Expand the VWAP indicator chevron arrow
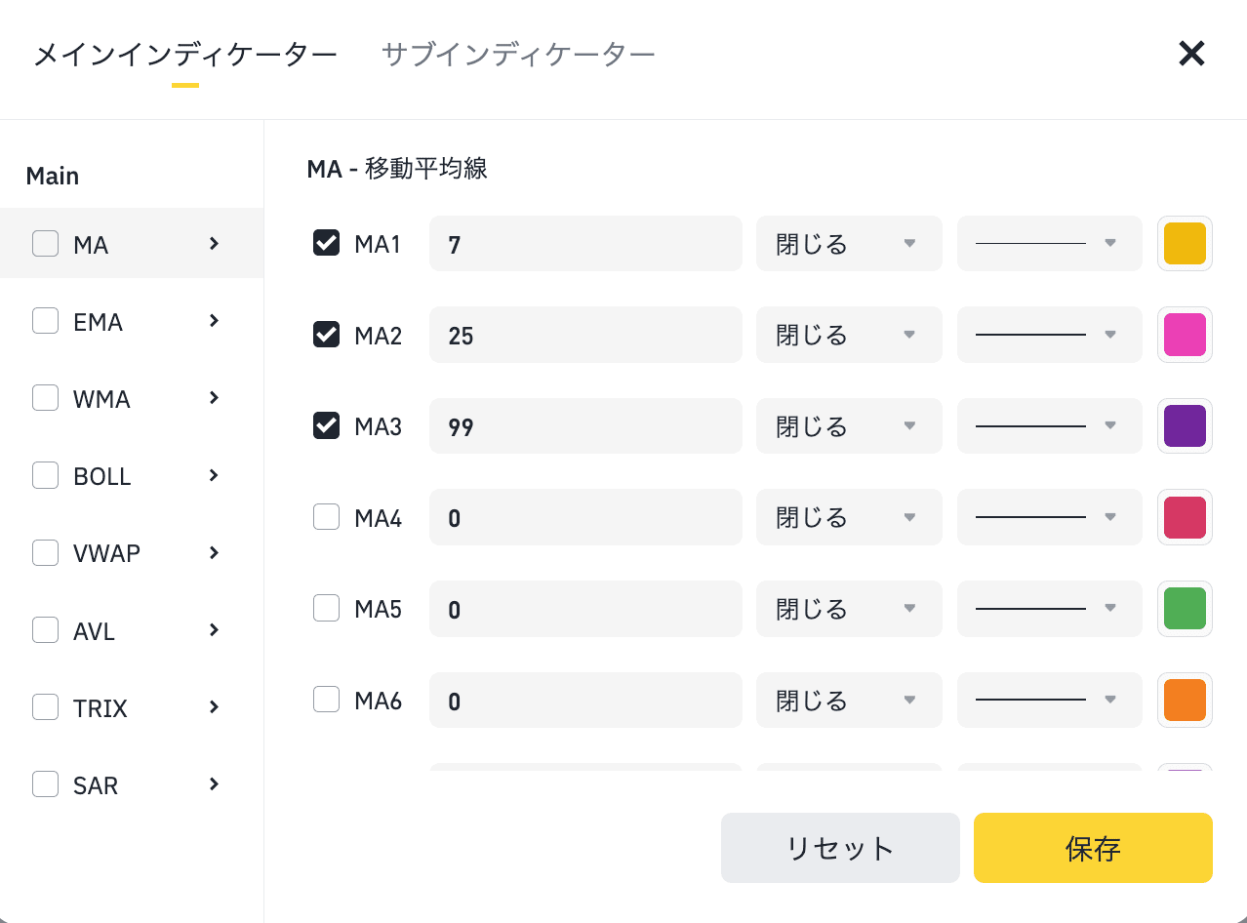1247x923 pixels. pyautogui.click(x=215, y=552)
